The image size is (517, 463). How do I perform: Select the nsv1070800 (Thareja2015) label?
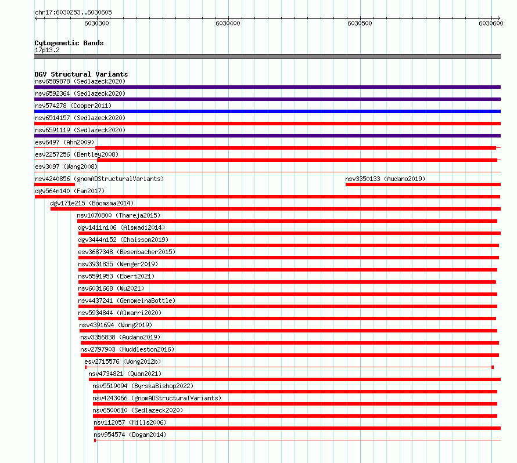(119, 215)
